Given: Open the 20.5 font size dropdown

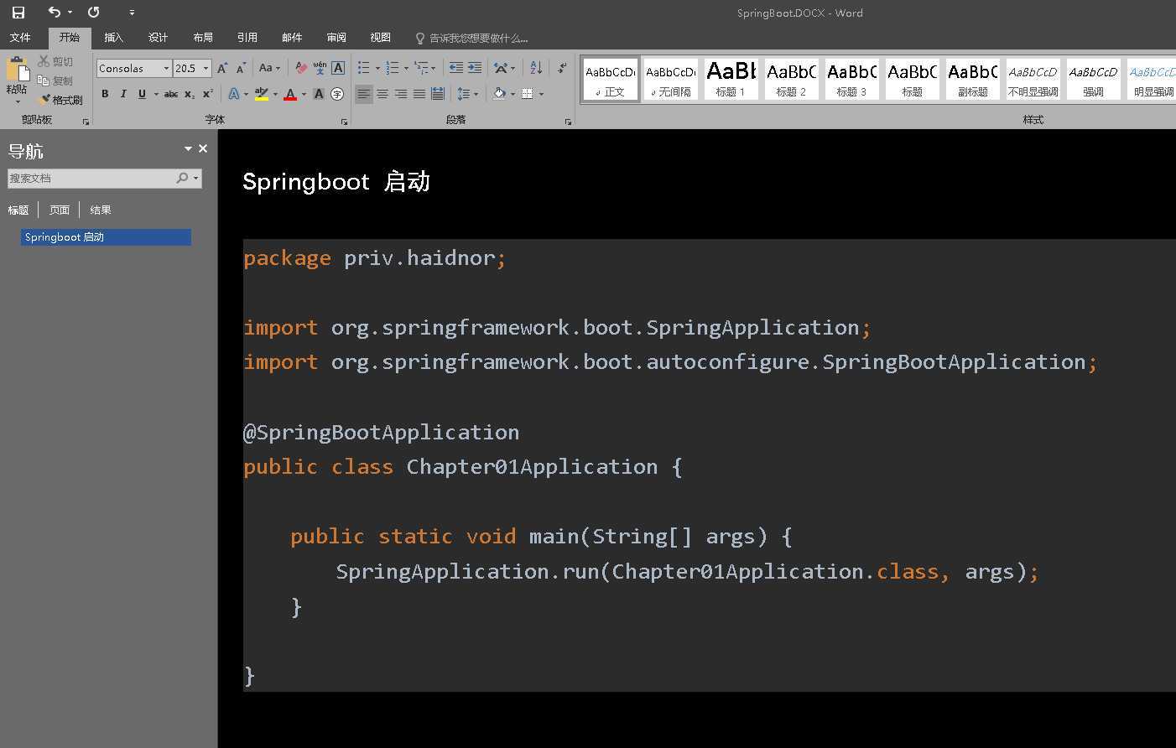Looking at the screenshot, I should click(x=206, y=69).
